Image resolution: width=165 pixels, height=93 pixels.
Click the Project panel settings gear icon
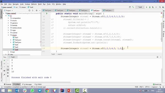[37, 10]
